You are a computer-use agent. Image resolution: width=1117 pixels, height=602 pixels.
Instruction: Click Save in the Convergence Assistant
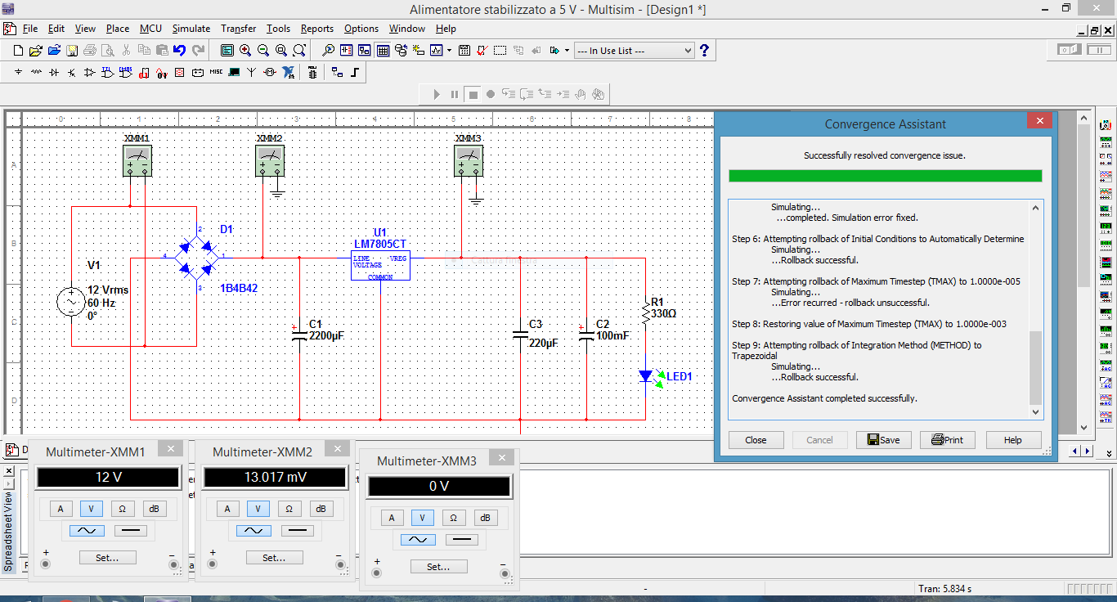883,440
